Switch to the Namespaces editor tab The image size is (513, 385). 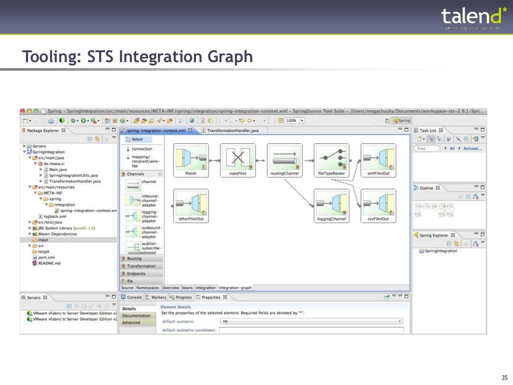(x=148, y=288)
